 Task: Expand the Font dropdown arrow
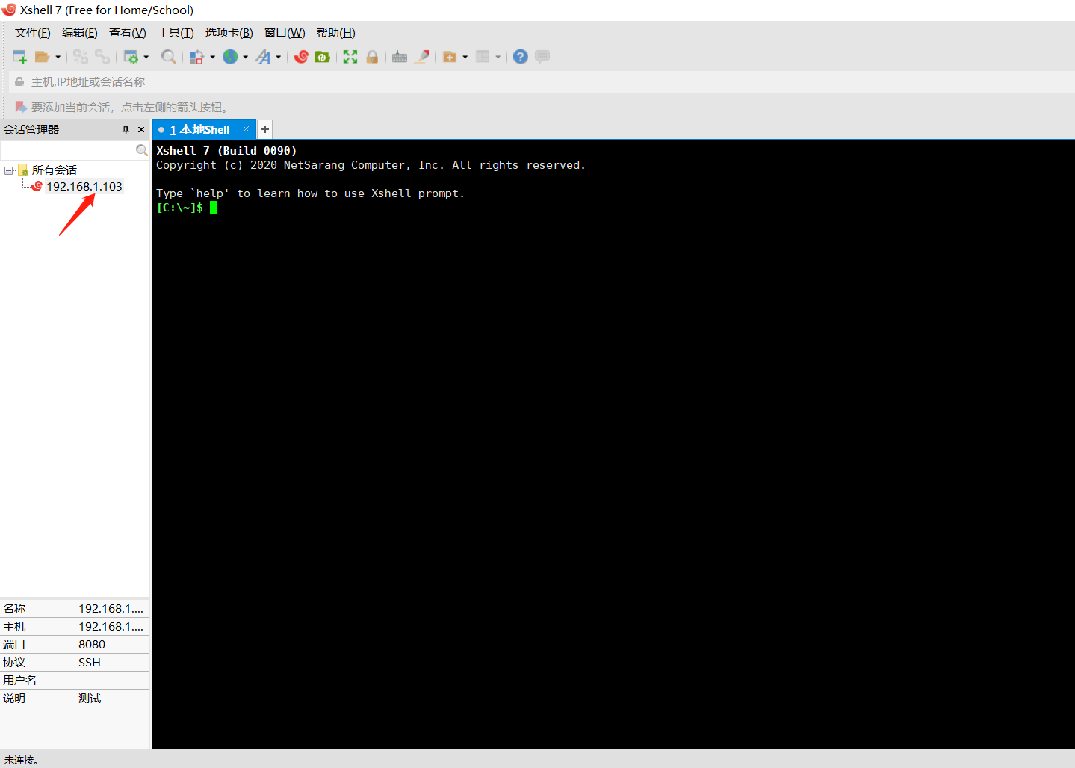(x=278, y=57)
